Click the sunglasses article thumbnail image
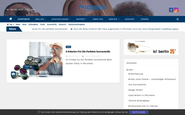This screenshot has height=115, width=185. pos(37,61)
